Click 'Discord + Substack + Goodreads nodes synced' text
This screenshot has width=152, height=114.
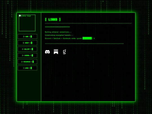(x=63, y=38)
